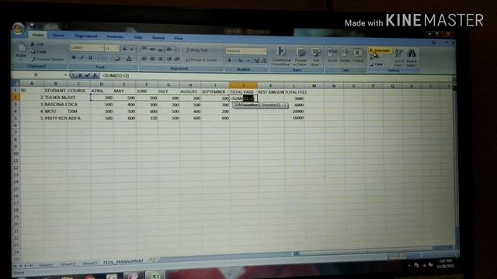Screen dimensions: 497x279
Task: Open the Office button menu
Action: pos(19,29)
